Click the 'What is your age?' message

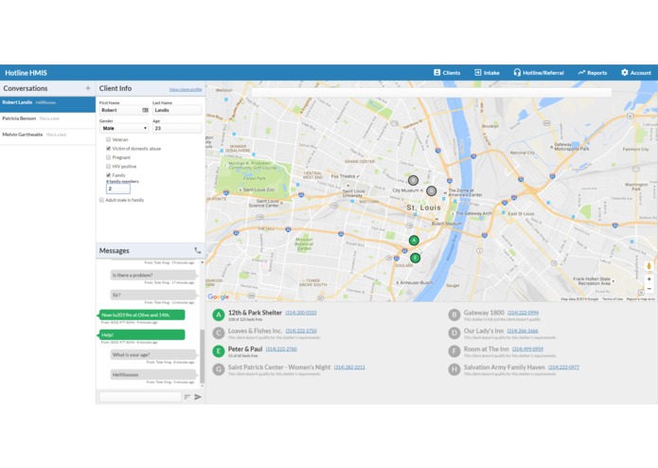[153, 354]
